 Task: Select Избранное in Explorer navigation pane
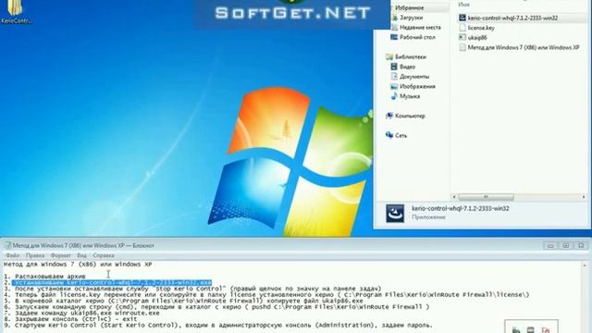[x=409, y=7]
